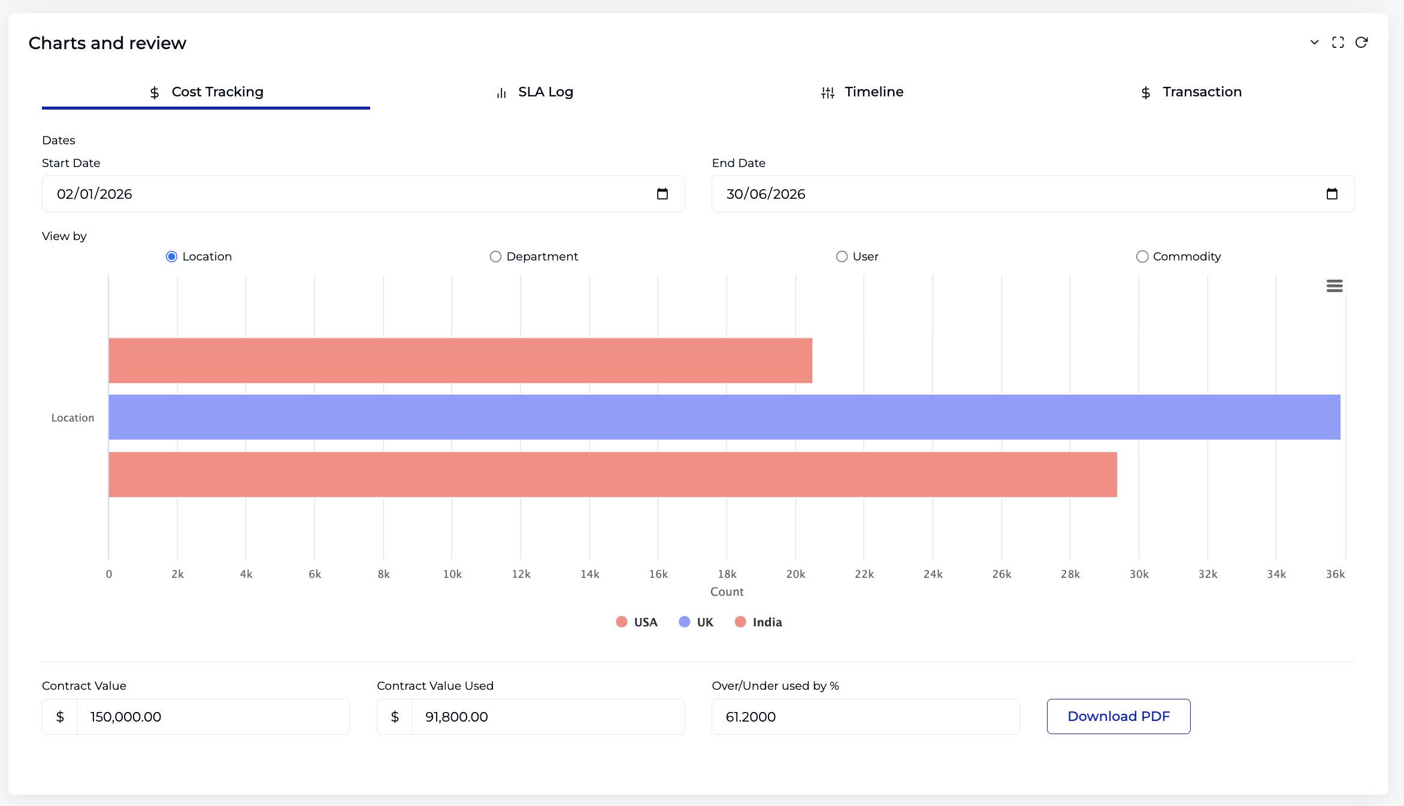Select the Location radio button
The image size is (1404, 806).
172,257
